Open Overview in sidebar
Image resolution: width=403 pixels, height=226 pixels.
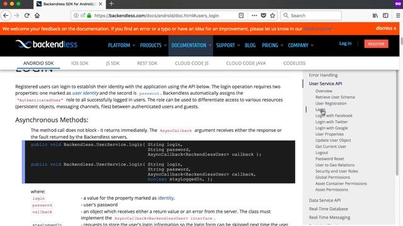[324, 91]
